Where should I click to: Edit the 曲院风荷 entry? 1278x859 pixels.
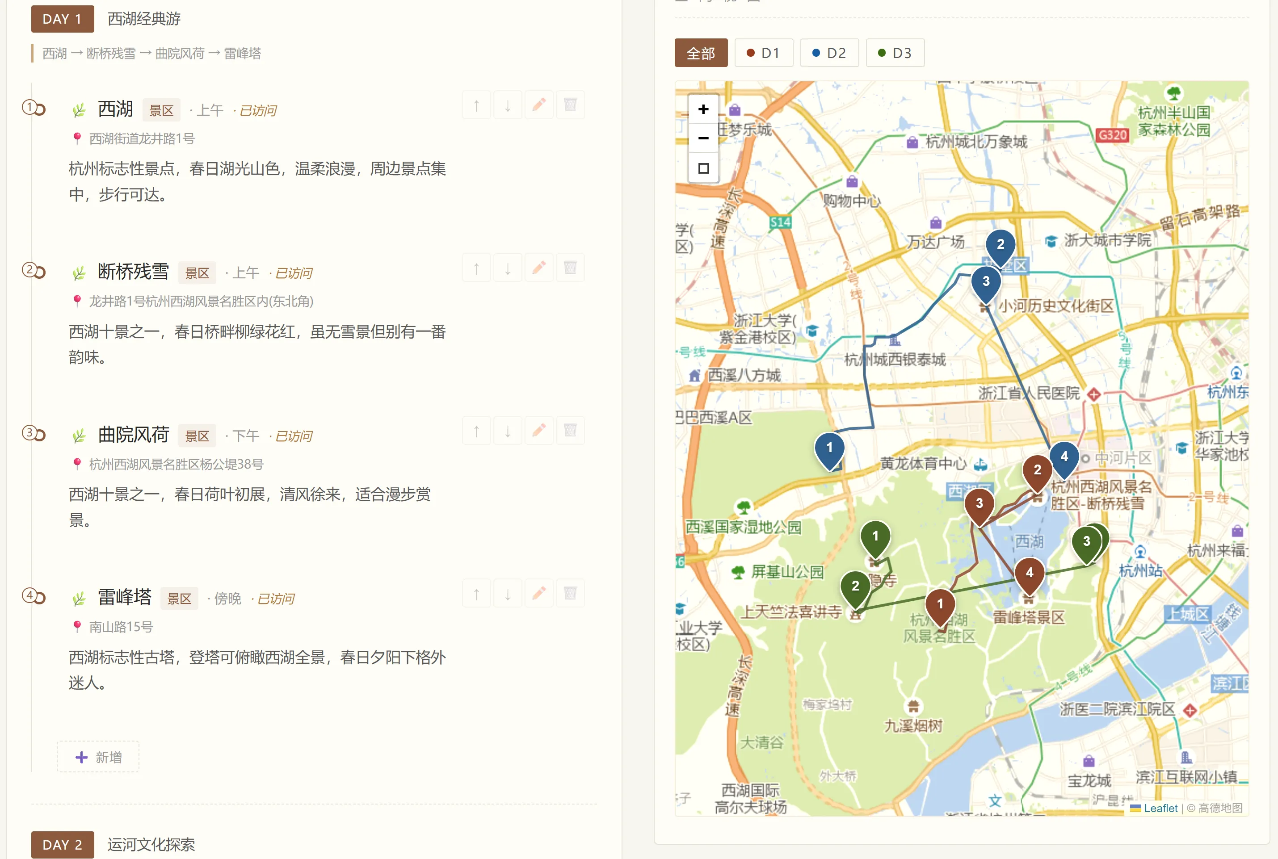[x=539, y=431]
